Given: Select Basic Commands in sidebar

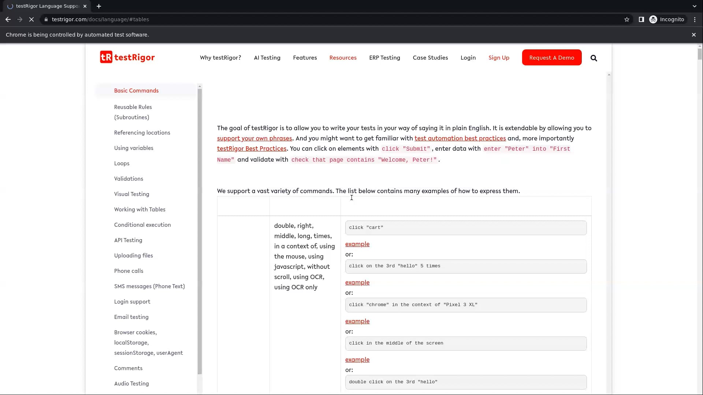Looking at the screenshot, I should click(136, 91).
